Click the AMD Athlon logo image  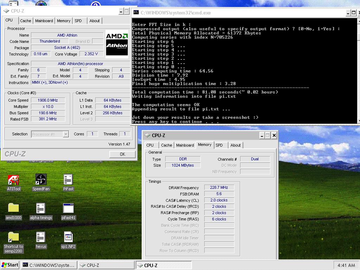pyautogui.click(x=117, y=44)
